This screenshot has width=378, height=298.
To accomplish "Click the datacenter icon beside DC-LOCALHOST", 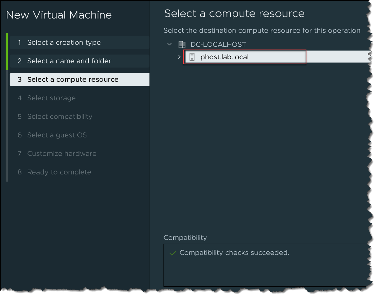I will point(182,44).
